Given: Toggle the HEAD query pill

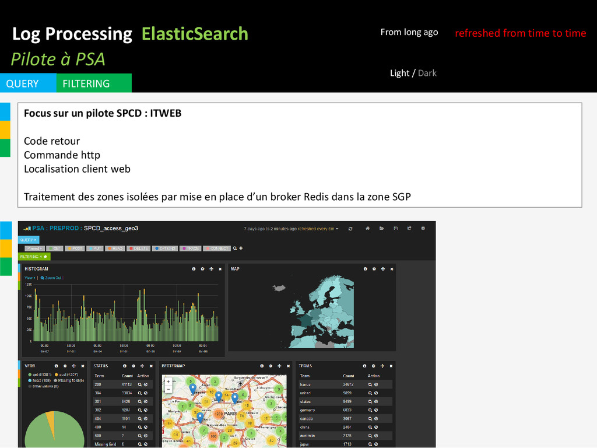Looking at the screenshot, I should tap(115, 249).
